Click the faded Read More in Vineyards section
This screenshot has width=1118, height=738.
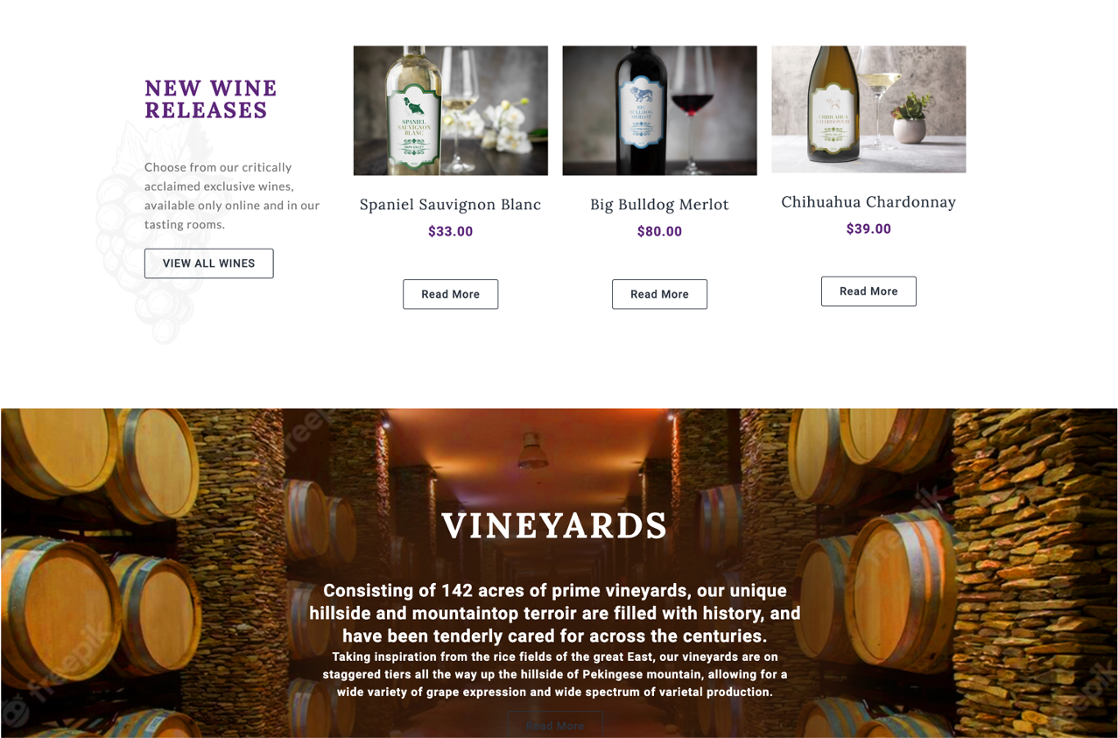(x=555, y=725)
